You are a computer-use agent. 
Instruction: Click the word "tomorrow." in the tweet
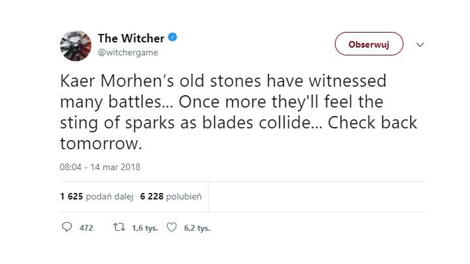coord(97,143)
